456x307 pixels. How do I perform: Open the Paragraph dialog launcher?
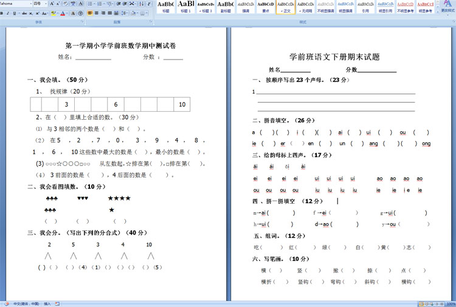point(151,21)
